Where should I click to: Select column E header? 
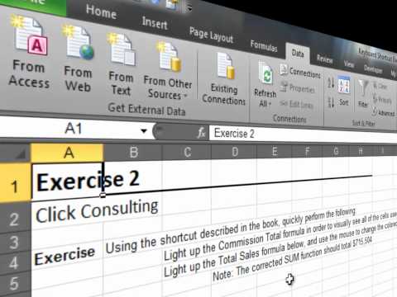[275, 151]
